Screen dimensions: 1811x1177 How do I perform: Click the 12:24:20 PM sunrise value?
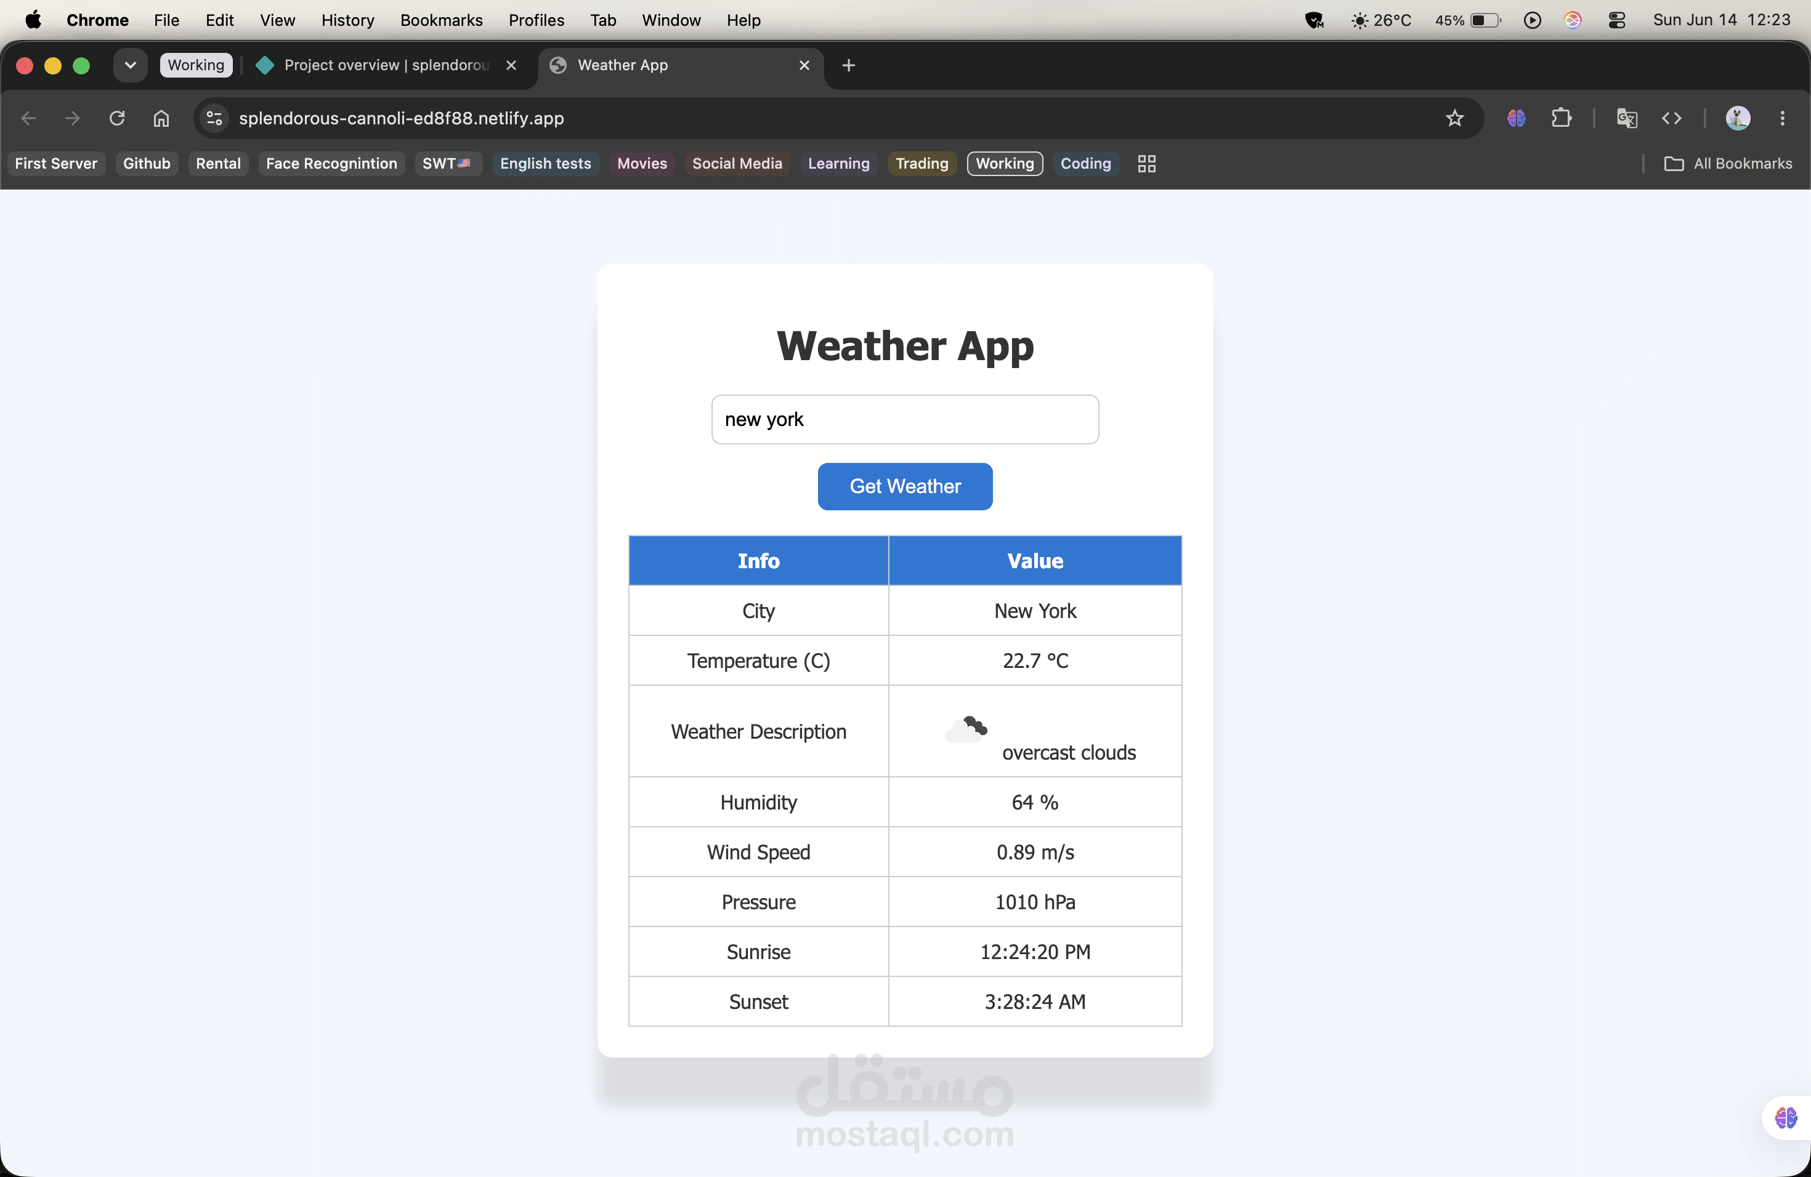(1035, 952)
